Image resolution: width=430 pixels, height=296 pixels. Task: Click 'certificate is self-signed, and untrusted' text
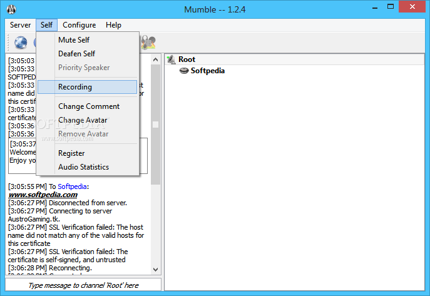pyautogui.click(x=66, y=260)
